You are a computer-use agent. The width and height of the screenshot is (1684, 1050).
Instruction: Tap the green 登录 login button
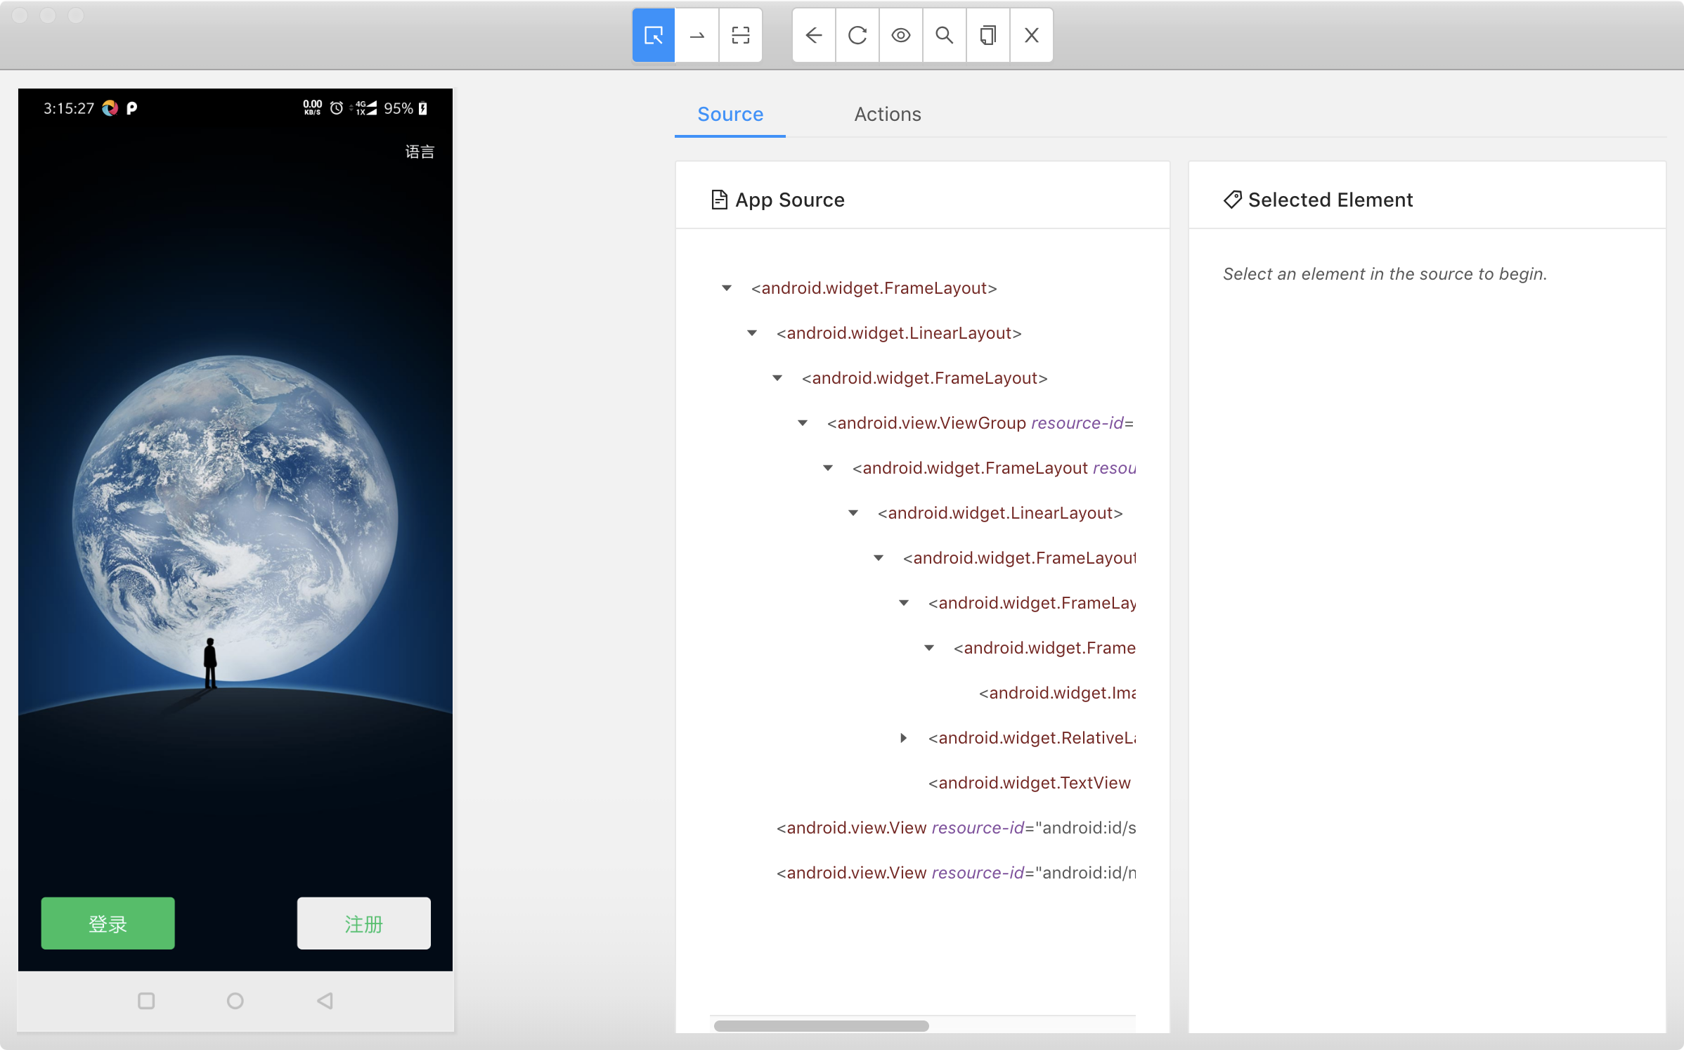point(108,923)
